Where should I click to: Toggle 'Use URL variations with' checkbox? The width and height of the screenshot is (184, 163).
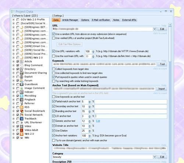(x=54, y=51)
